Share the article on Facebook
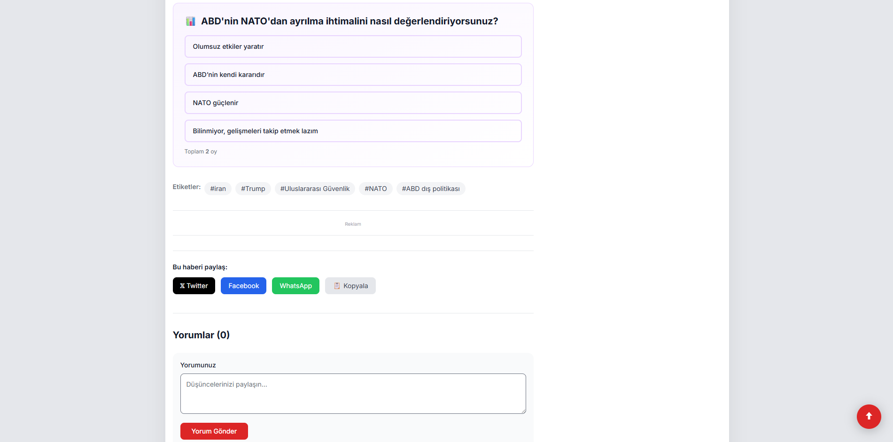The width and height of the screenshot is (893, 442). pyautogui.click(x=243, y=286)
